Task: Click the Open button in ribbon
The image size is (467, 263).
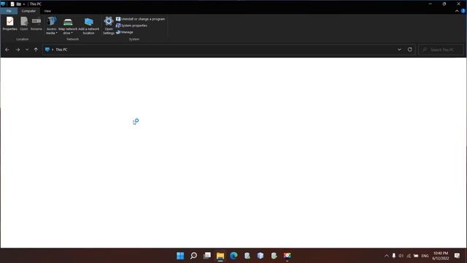Action: tap(24, 24)
